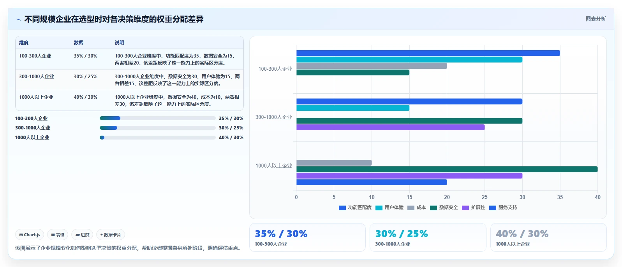
Task: Click the x-axis tick label 35
Action: (560, 197)
